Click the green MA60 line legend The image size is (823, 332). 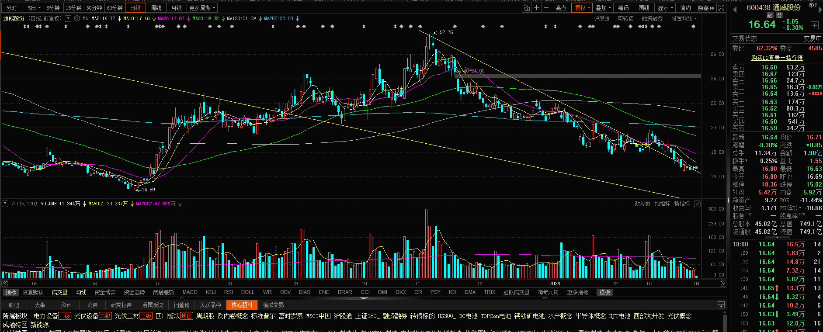pos(205,18)
